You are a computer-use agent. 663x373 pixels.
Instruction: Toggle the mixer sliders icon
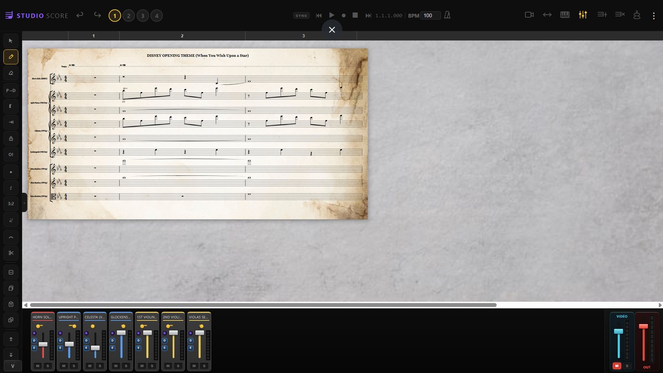point(583,15)
